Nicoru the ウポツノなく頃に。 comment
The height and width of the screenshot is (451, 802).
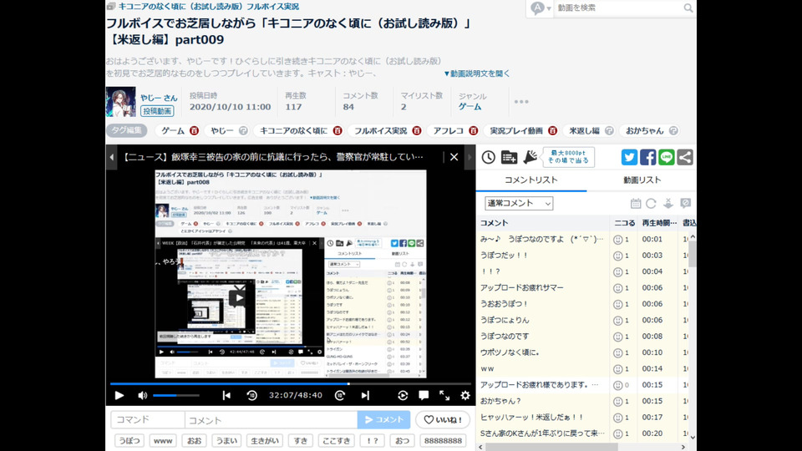pyautogui.click(x=618, y=352)
